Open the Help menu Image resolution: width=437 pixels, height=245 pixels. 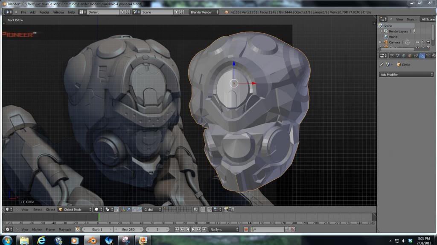[x=71, y=12]
